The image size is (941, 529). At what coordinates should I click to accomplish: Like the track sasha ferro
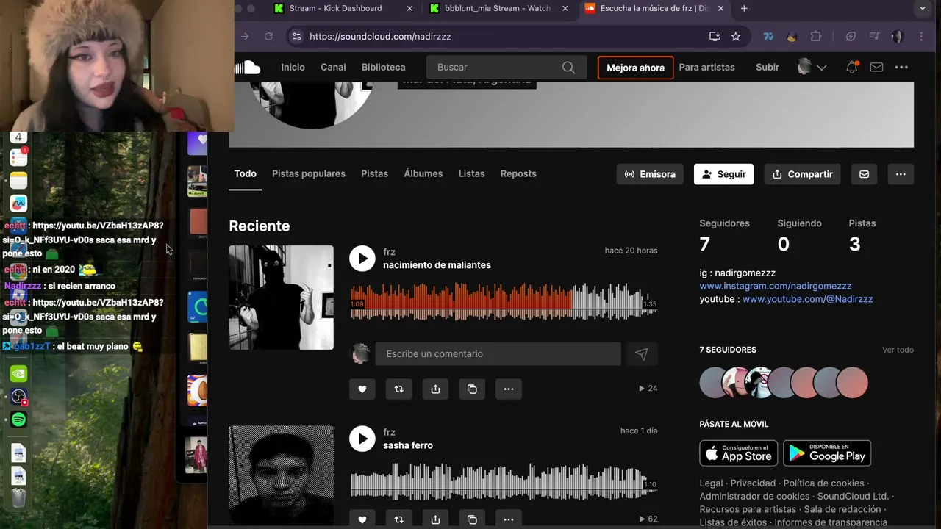click(362, 519)
